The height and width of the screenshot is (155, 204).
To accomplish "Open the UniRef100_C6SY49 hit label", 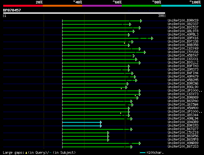I will point(183,49).
